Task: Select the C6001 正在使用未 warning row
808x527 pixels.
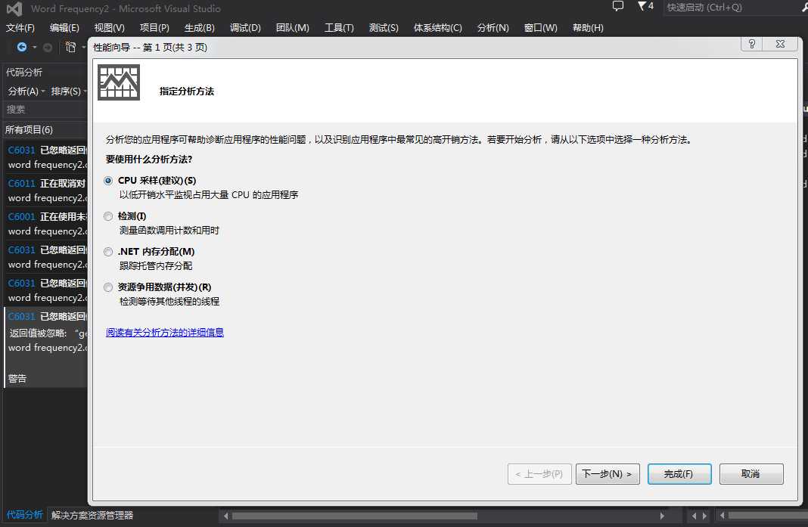Action: pos(46,224)
